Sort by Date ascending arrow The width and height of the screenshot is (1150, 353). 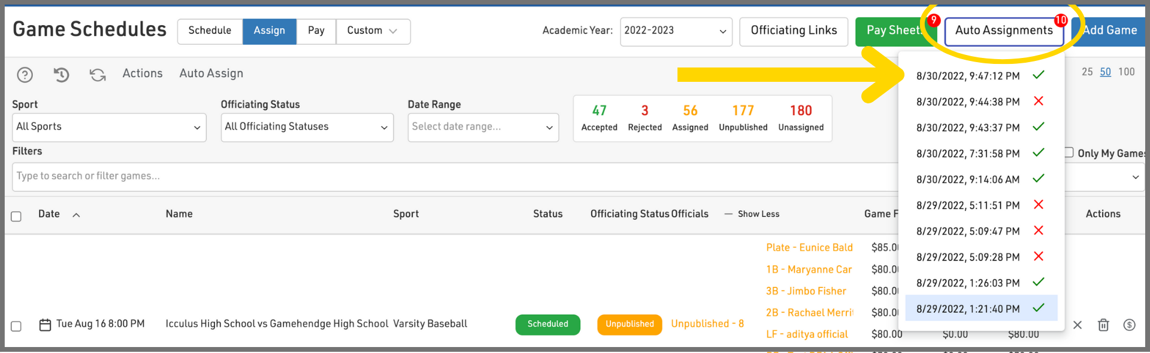(x=76, y=215)
